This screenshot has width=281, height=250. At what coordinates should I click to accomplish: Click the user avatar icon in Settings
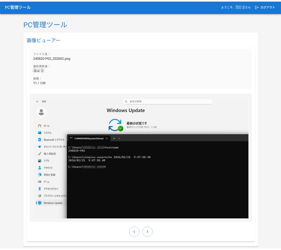click(x=41, y=112)
